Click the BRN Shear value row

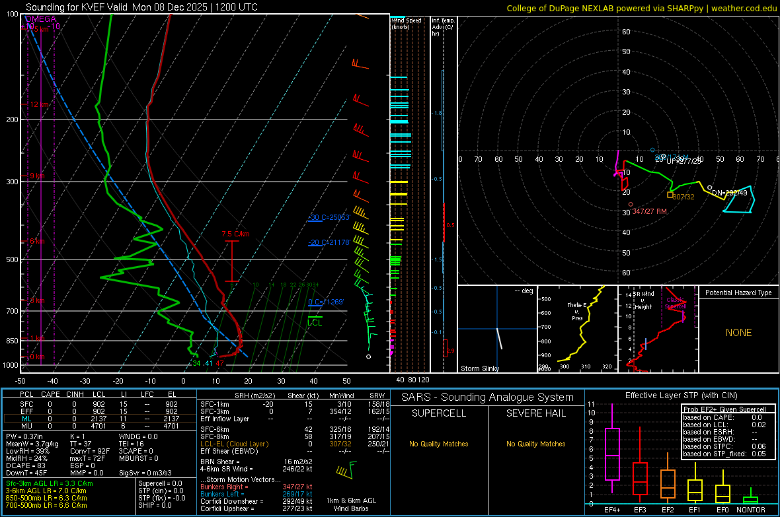tap(256, 462)
